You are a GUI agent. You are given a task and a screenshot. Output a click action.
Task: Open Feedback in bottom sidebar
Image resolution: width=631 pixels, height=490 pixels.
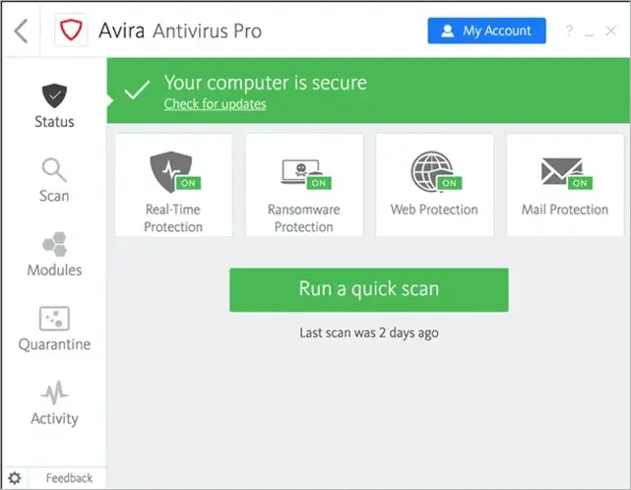[69, 478]
